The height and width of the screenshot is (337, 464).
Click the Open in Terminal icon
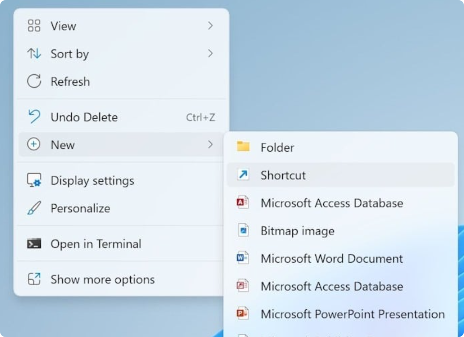click(34, 244)
